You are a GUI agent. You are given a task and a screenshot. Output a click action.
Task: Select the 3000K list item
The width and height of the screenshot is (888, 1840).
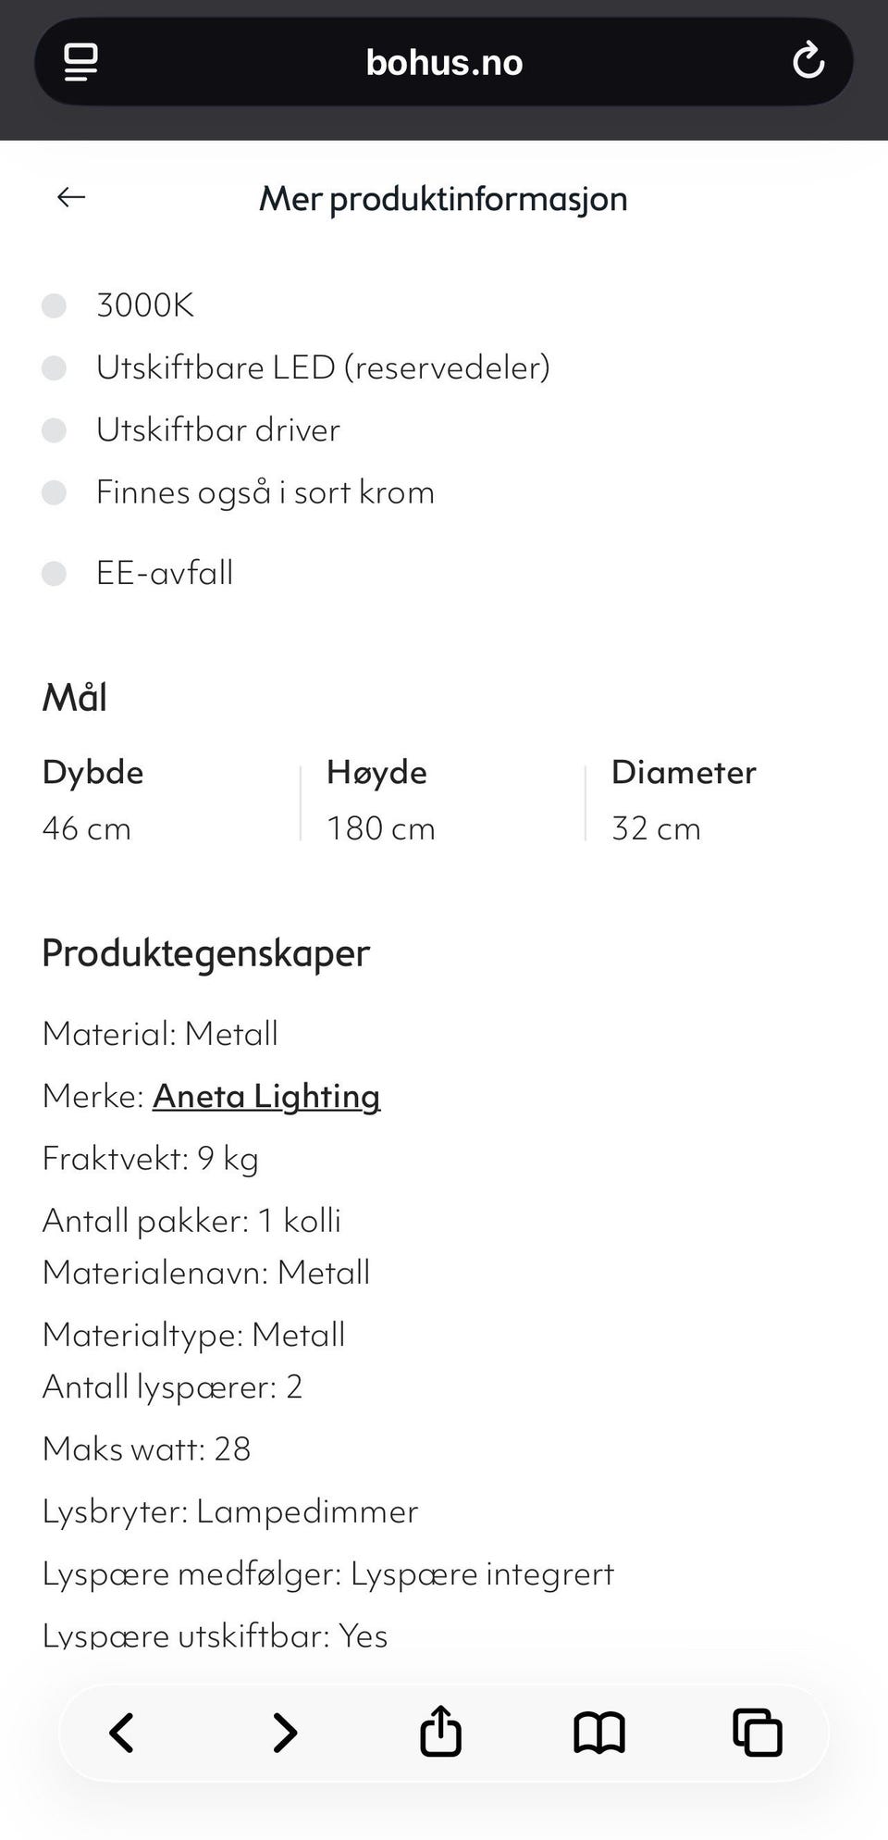pos(145,305)
